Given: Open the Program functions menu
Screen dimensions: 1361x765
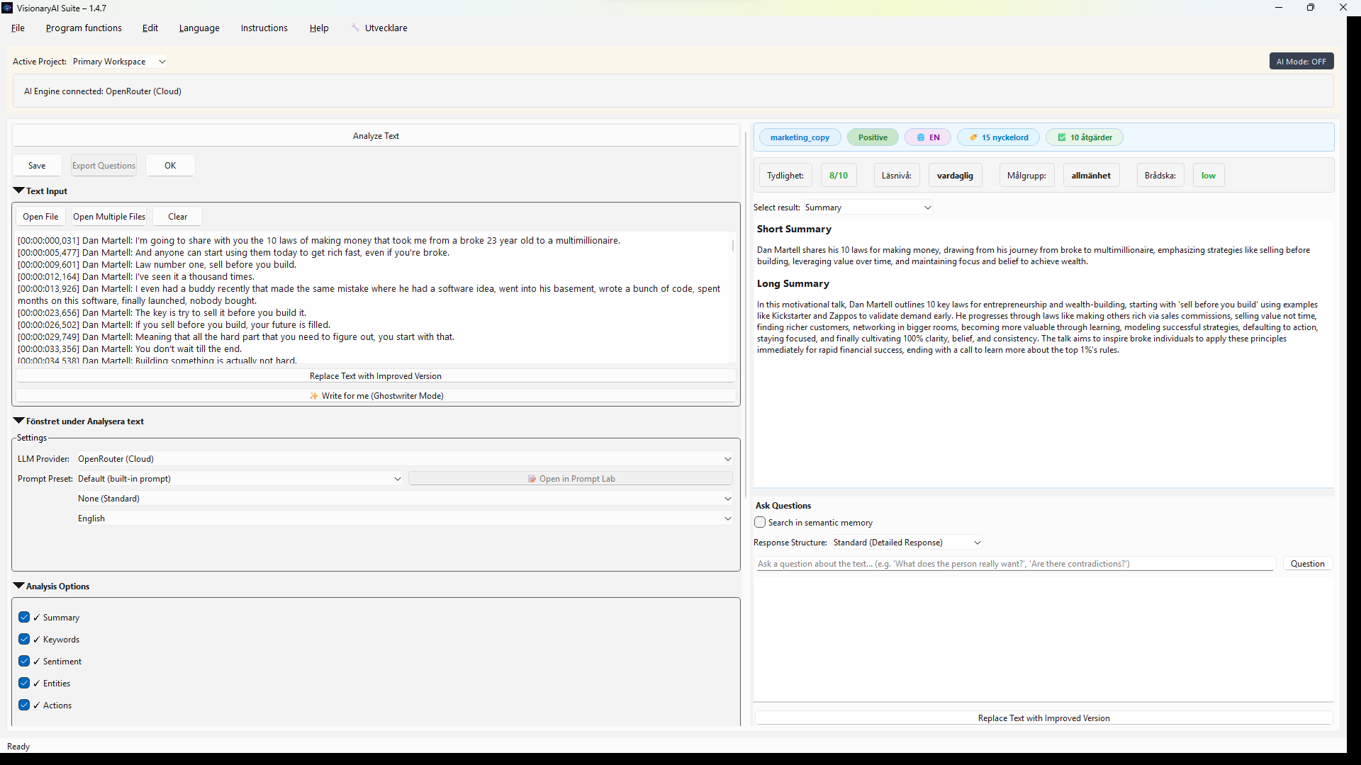Looking at the screenshot, I should tap(84, 28).
